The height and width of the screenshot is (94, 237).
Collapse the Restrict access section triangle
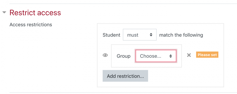(x=4, y=12)
